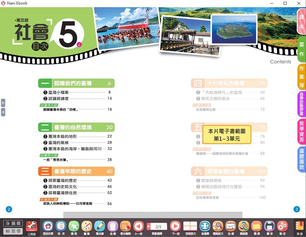Click the blue page number 2 circle
Image resolution: width=306 pixels, height=237 pixels.
click(9, 209)
